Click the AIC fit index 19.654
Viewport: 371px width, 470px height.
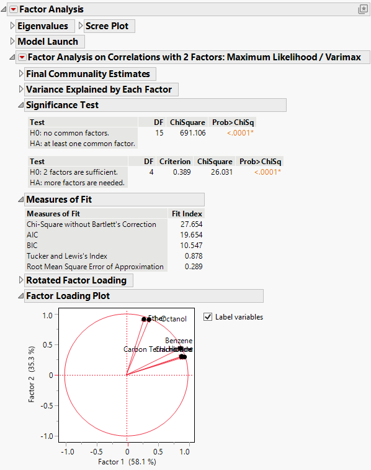pyautogui.click(x=191, y=235)
